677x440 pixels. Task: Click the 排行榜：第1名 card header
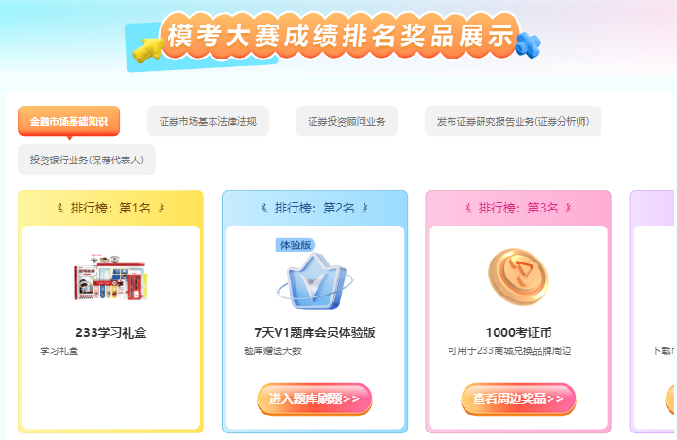pos(111,208)
